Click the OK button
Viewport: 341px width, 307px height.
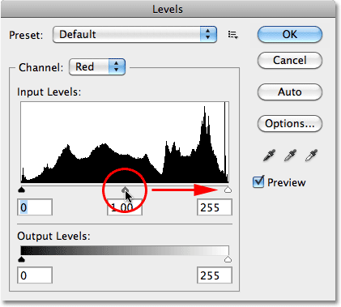(x=290, y=34)
